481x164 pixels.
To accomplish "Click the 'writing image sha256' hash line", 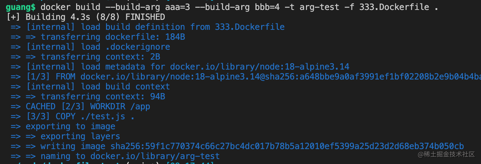I will click(x=237, y=146).
